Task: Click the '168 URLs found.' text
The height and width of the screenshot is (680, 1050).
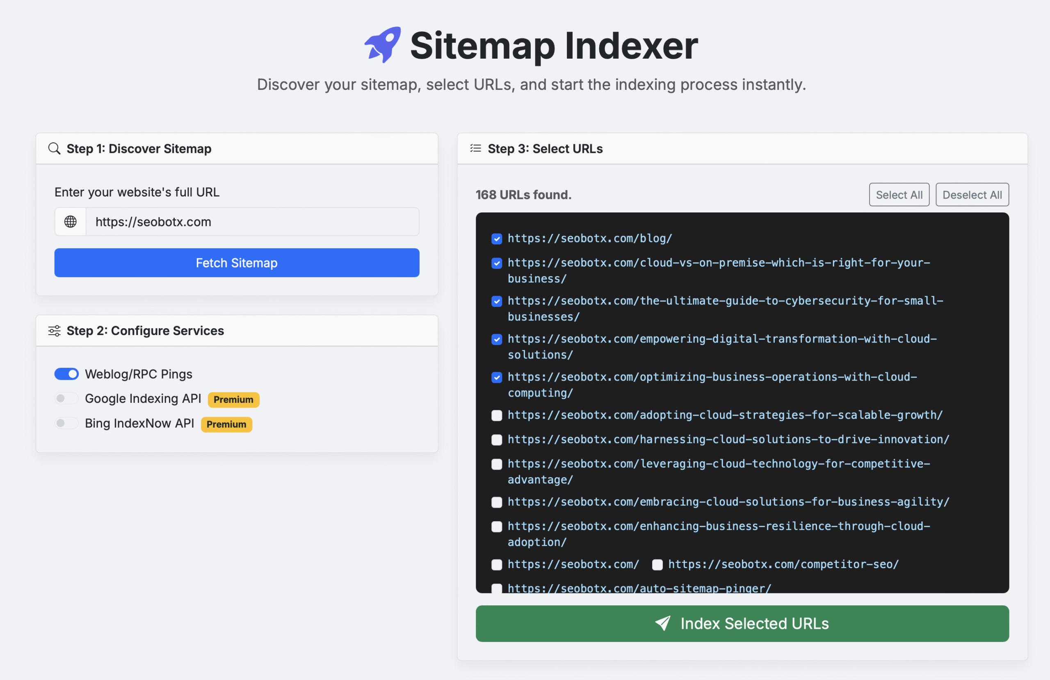Action: 523,194
